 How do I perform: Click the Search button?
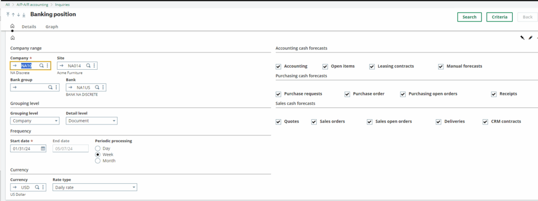point(469,17)
